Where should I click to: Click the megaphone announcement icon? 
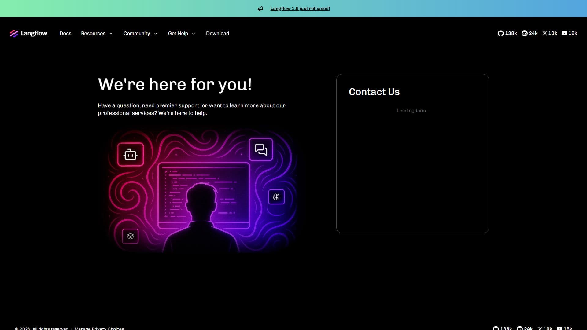pos(260,9)
